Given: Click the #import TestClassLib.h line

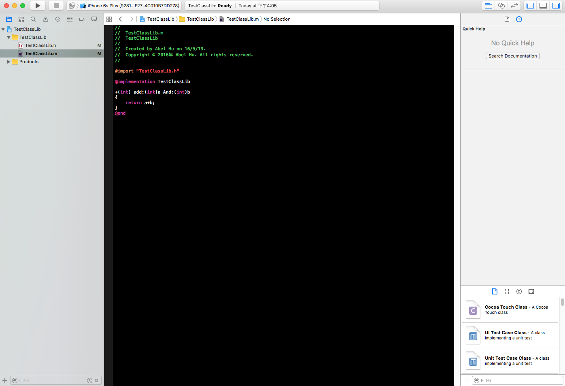Looking at the screenshot, I should (x=147, y=71).
